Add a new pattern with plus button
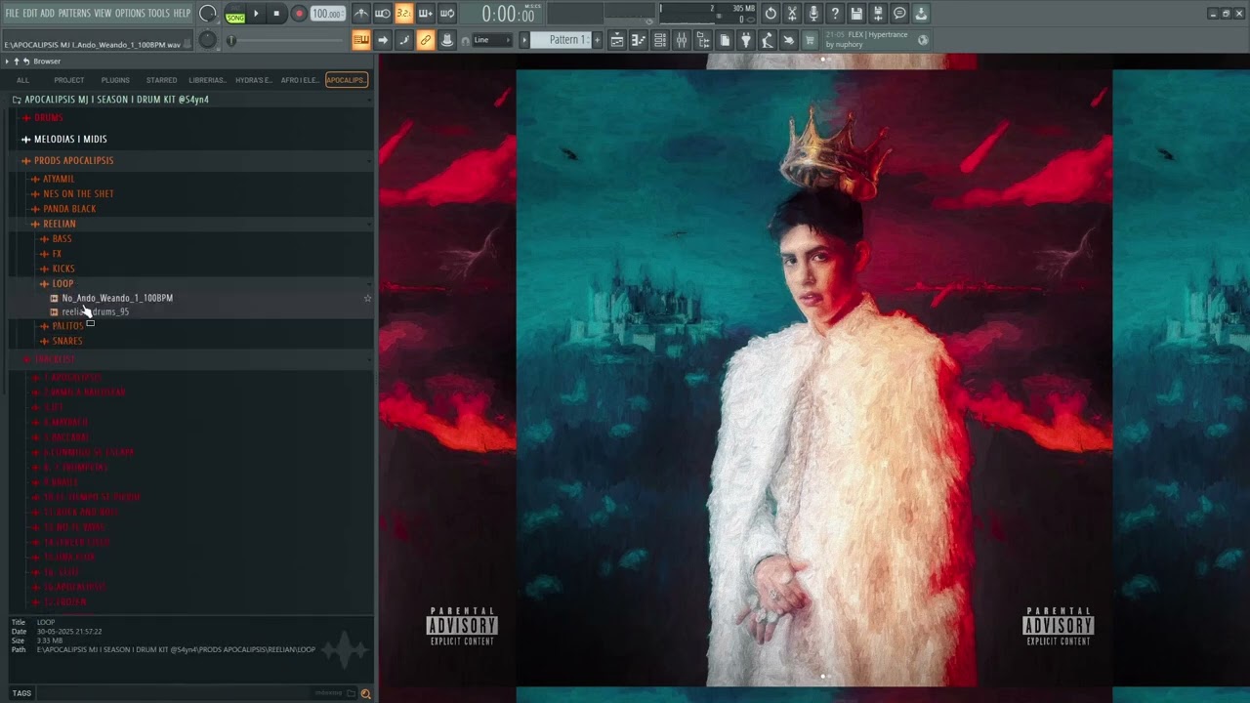This screenshot has height=703, width=1250. (x=598, y=40)
